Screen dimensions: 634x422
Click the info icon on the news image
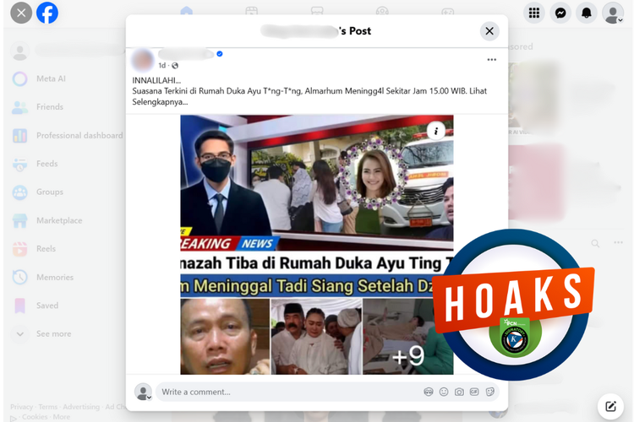436,131
